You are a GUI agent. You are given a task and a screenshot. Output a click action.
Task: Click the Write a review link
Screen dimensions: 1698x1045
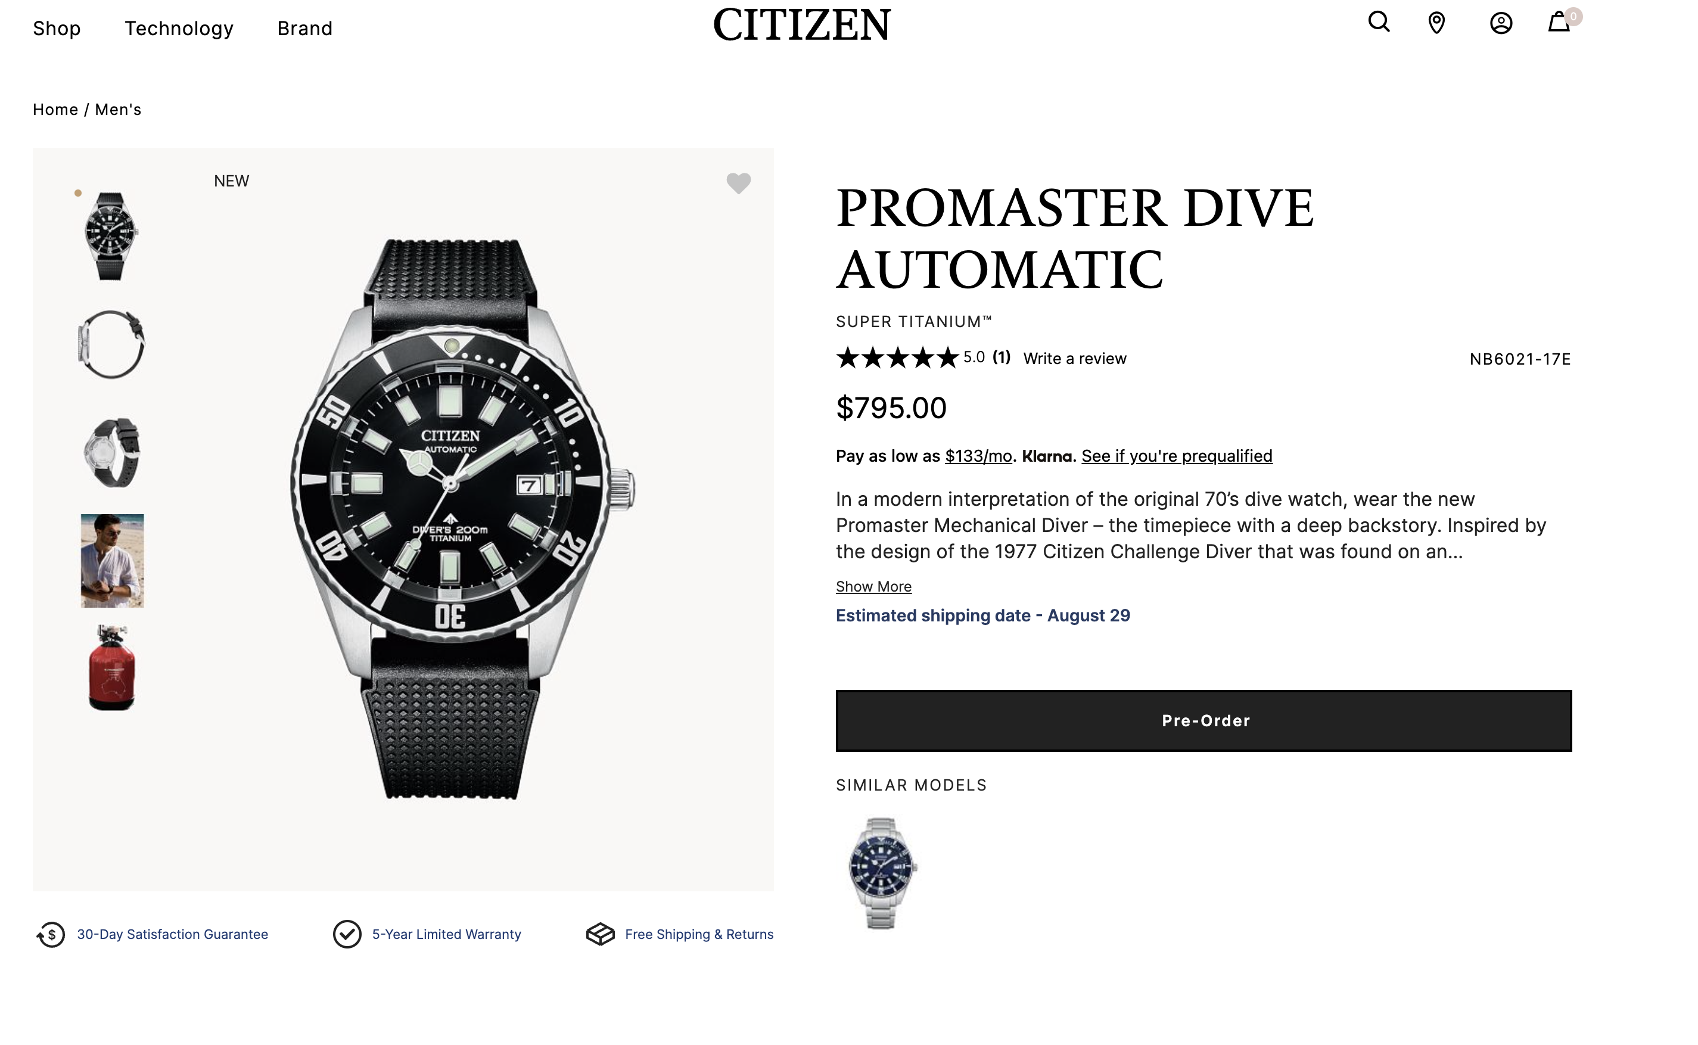(1075, 359)
